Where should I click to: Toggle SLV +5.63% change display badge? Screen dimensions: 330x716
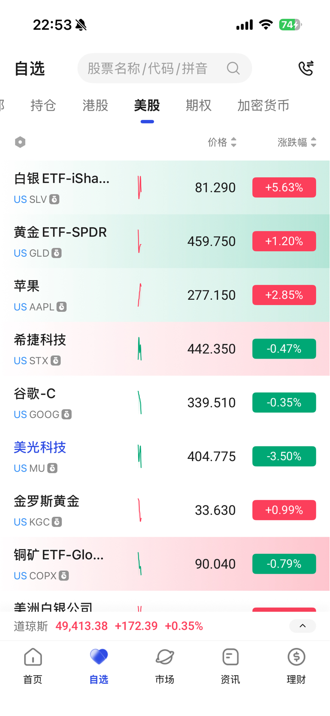tap(284, 187)
